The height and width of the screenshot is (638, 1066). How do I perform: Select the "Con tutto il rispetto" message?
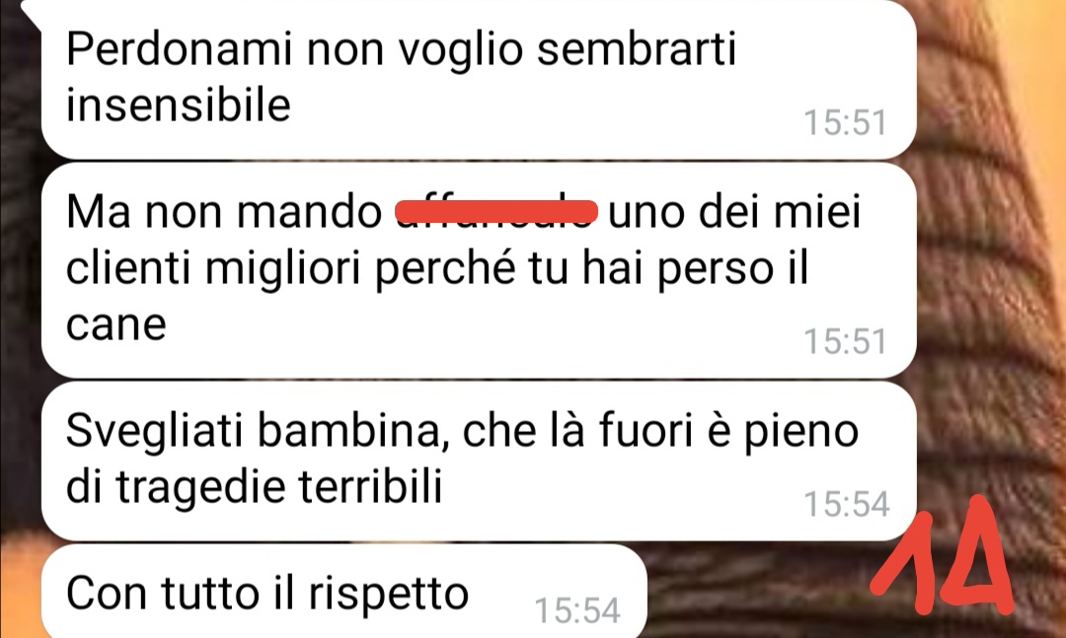343,591
